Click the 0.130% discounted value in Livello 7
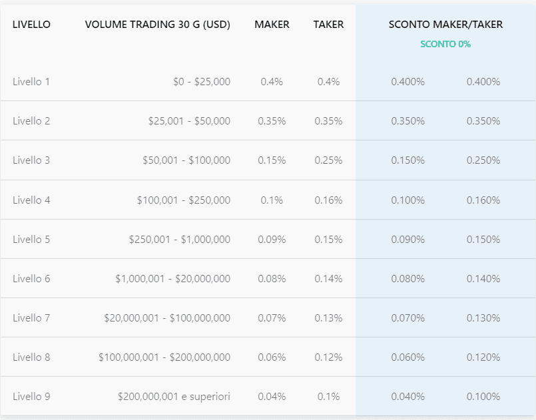 click(483, 317)
